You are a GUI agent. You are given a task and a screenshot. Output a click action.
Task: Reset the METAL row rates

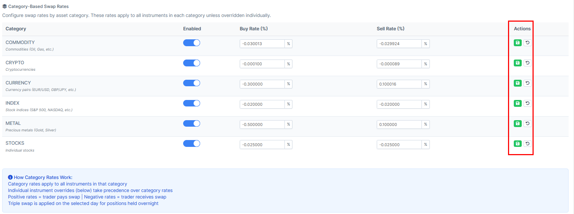pos(527,123)
